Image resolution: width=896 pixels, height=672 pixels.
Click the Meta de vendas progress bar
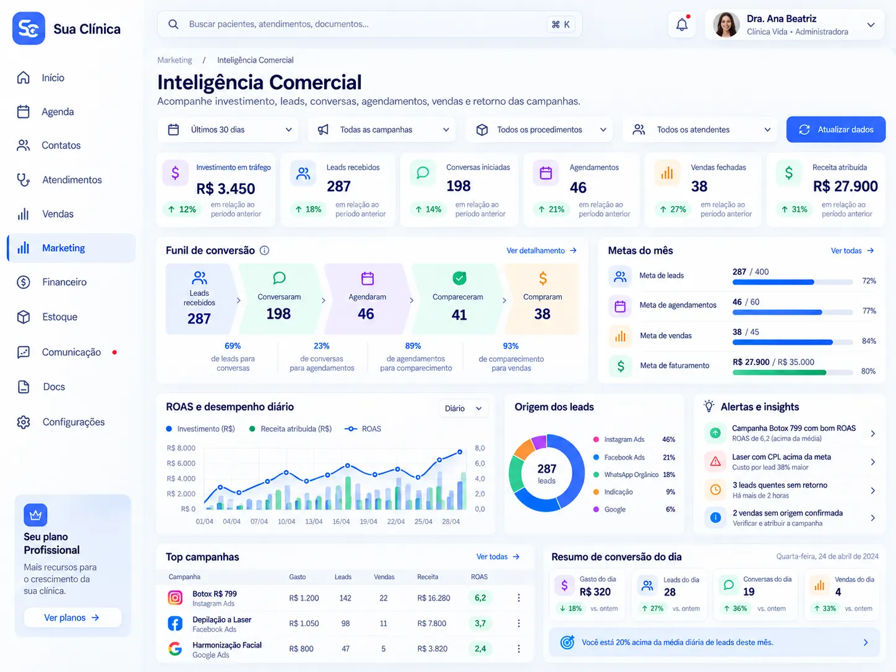tap(792, 342)
